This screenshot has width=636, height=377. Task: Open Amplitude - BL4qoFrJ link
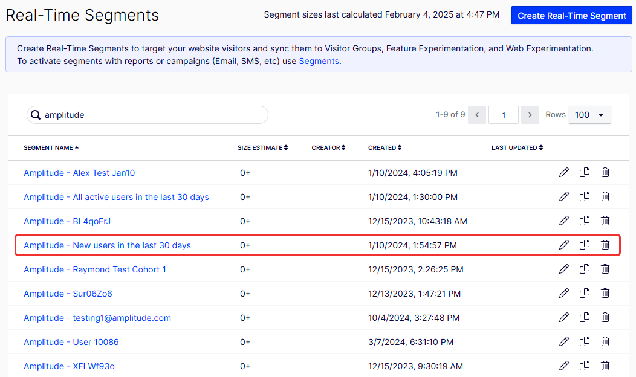(67, 221)
